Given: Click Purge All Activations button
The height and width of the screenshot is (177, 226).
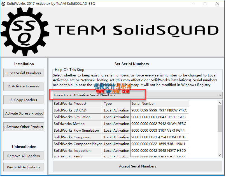Looking at the screenshot, I should pos(24,167).
